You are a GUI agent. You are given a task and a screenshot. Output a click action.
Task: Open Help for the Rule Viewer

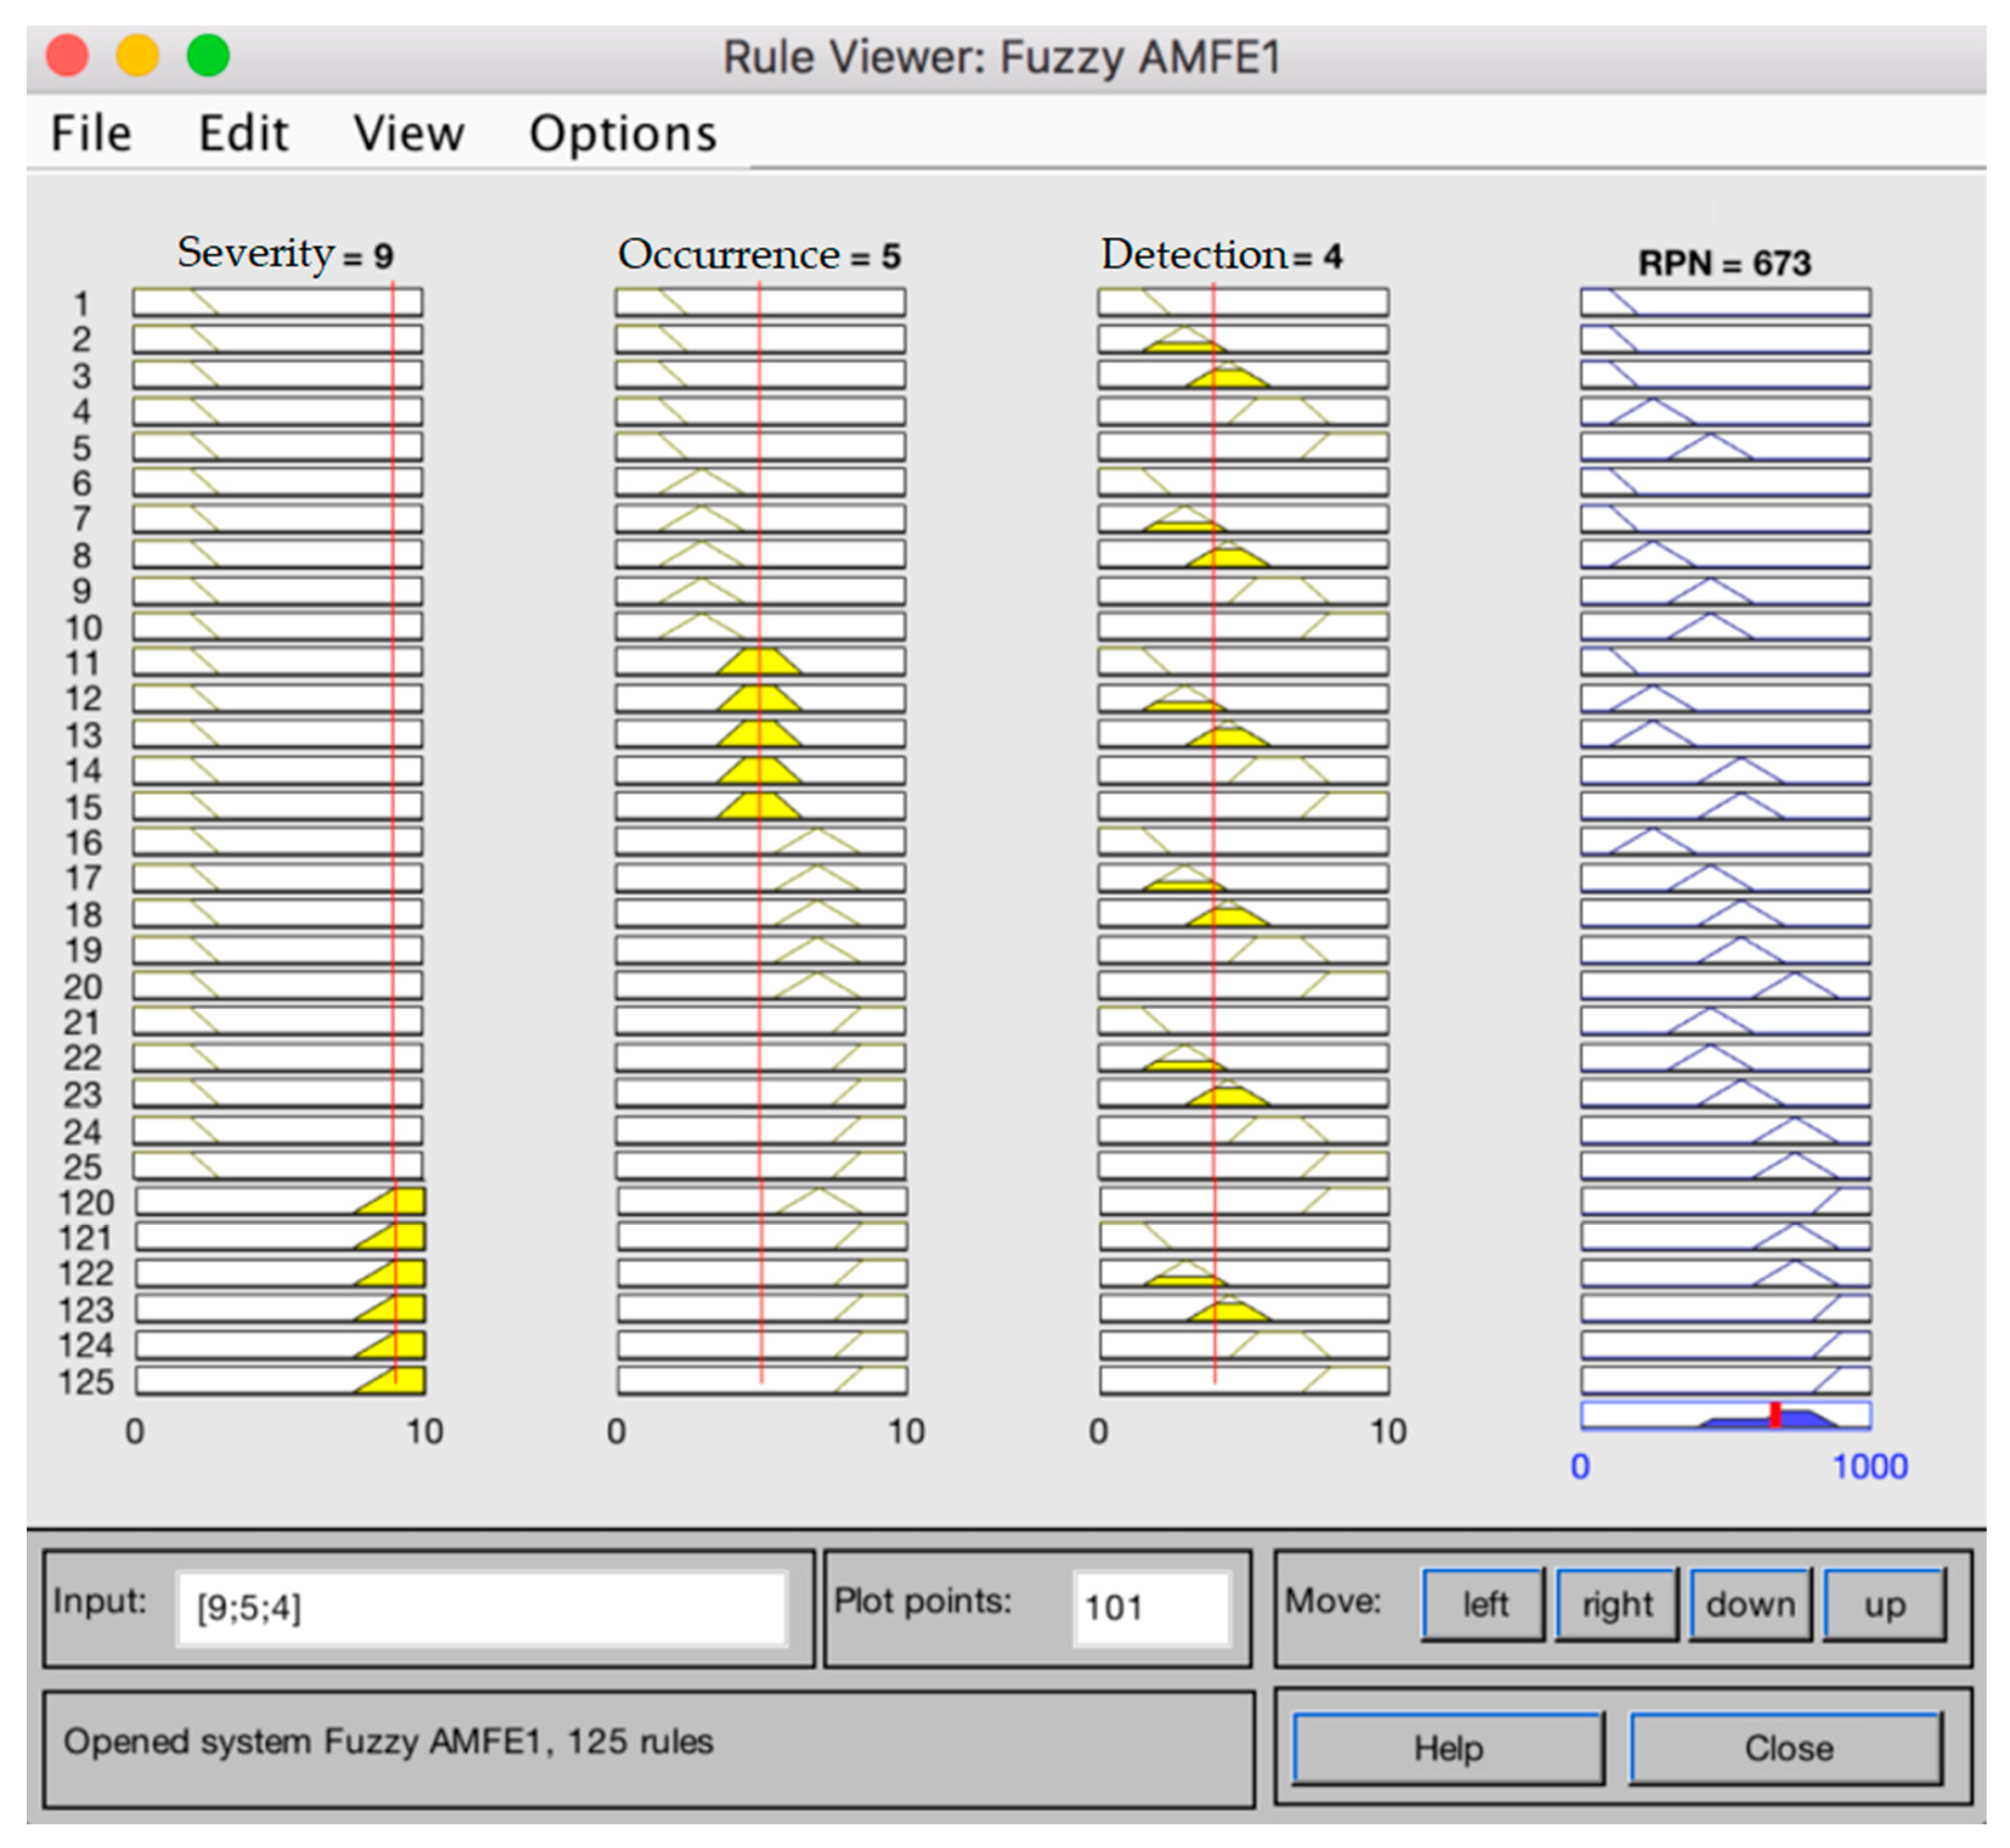(x=1448, y=1749)
